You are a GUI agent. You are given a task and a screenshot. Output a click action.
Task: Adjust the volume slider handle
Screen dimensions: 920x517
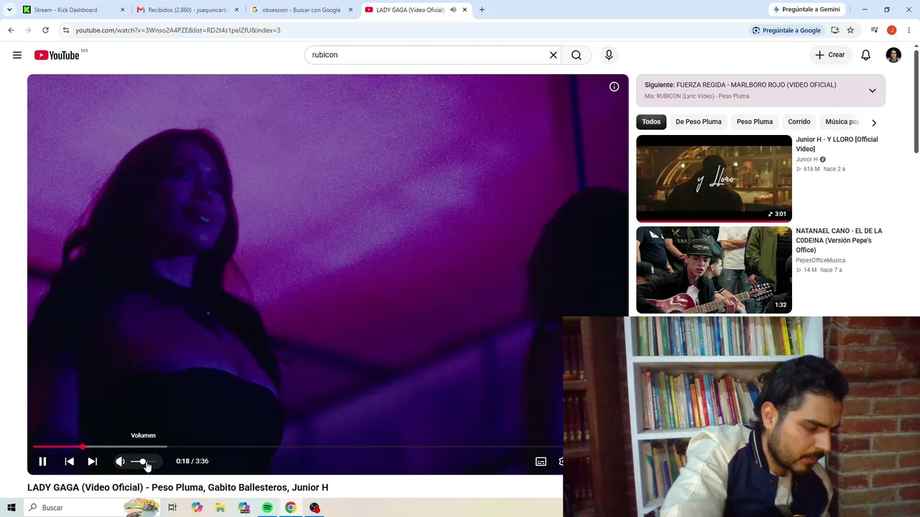tap(143, 461)
